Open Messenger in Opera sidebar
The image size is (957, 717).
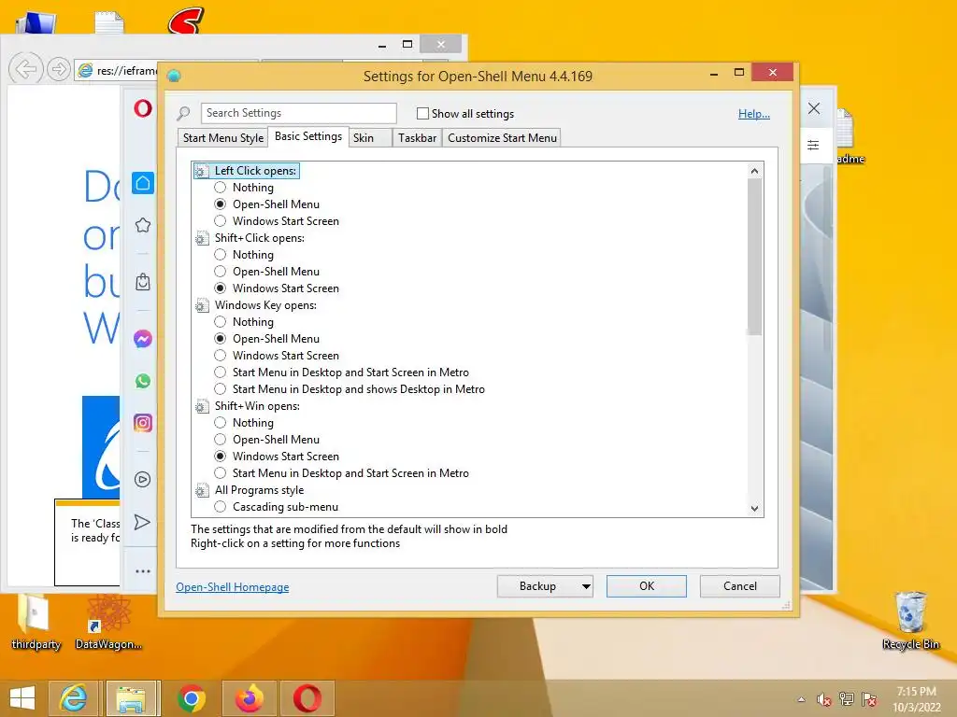(x=143, y=339)
